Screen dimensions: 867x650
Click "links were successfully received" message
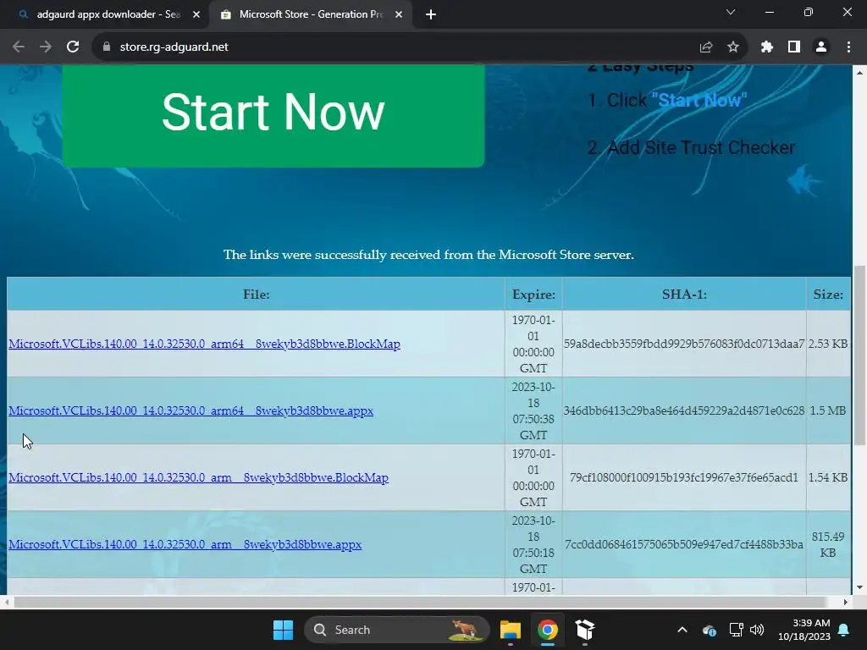[428, 255]
